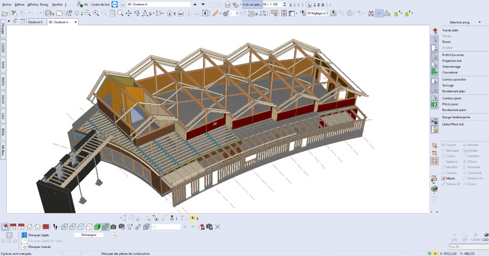Open the Divers menu

[x=44, y=5]
